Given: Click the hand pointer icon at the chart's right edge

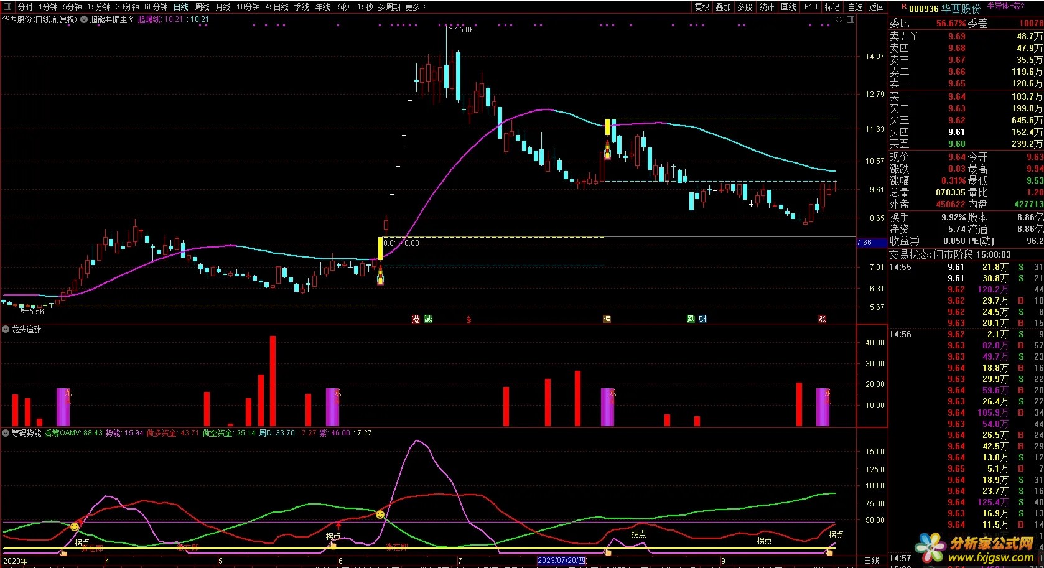Looking at the screenshot, I should coord(829,552).
